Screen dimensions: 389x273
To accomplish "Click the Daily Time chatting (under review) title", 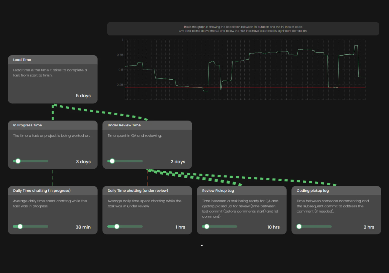I will 138,191.
